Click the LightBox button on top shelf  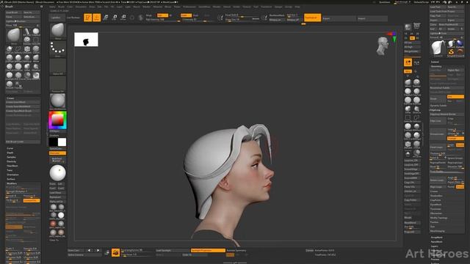57,18
